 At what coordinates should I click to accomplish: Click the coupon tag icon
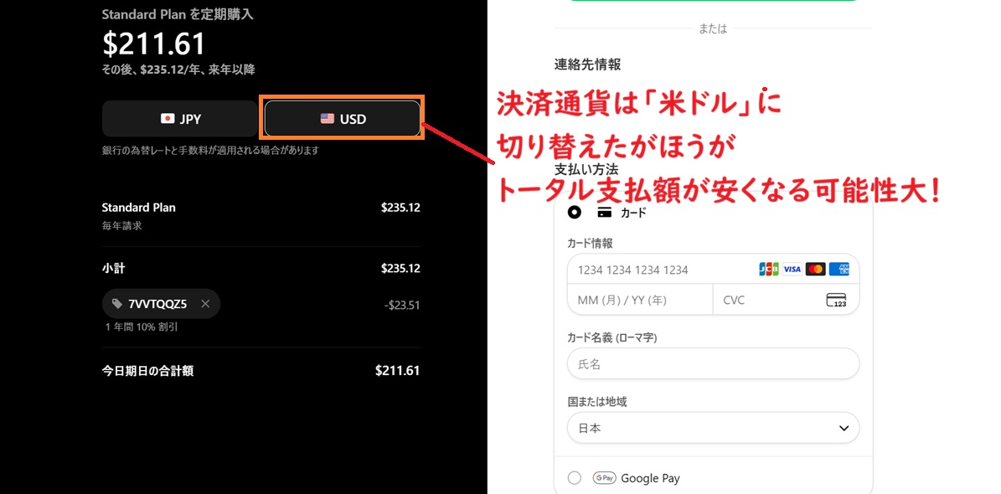pos(116,304)
